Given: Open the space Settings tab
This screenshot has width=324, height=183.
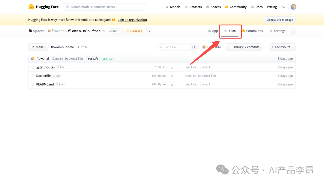Looking at the screenshot, I should point(277,31).
